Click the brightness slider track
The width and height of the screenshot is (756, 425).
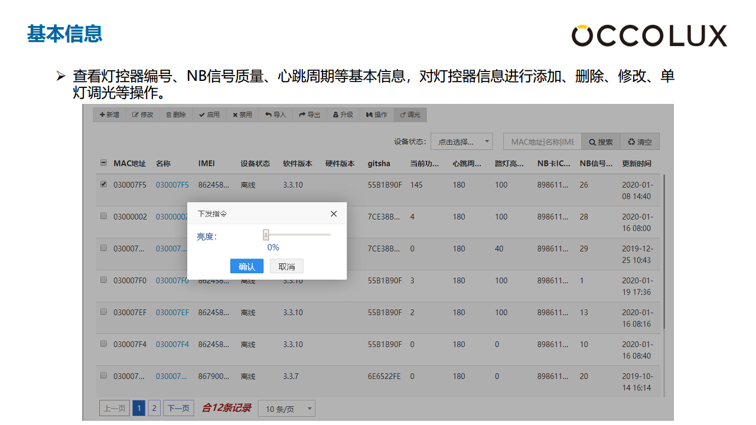[x=298, y=234]
